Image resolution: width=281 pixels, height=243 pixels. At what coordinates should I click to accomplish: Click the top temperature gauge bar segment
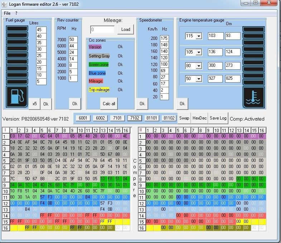[253, 29]
